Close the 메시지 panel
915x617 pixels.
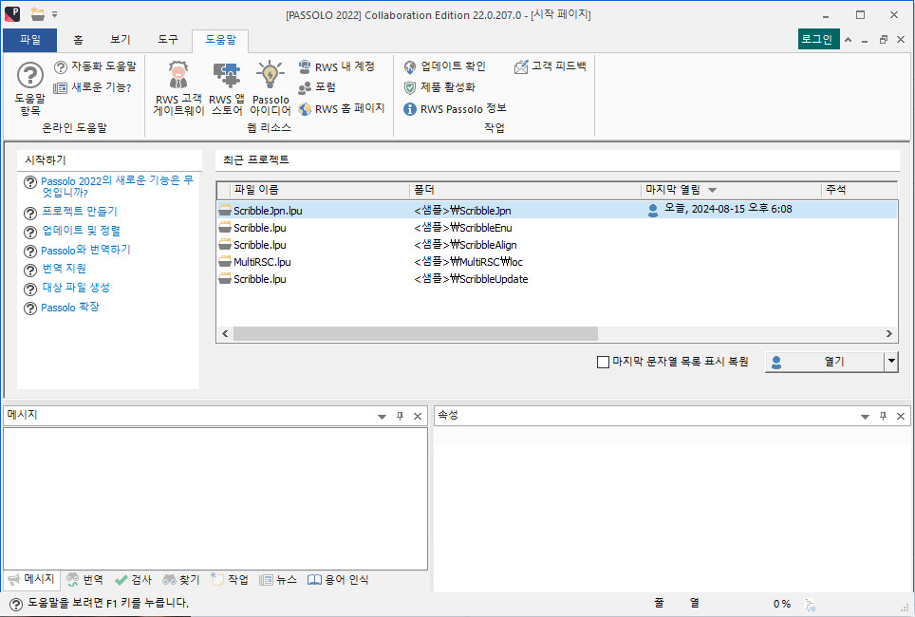coord(418,416)
